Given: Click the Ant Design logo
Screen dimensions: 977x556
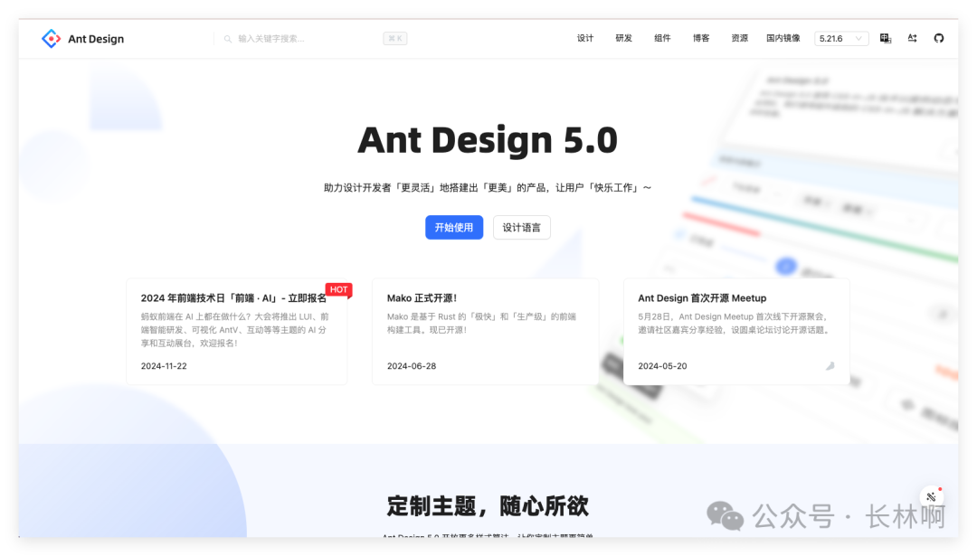Looking at the screenshot, I should pyautogui.click(x=82, y=38).
